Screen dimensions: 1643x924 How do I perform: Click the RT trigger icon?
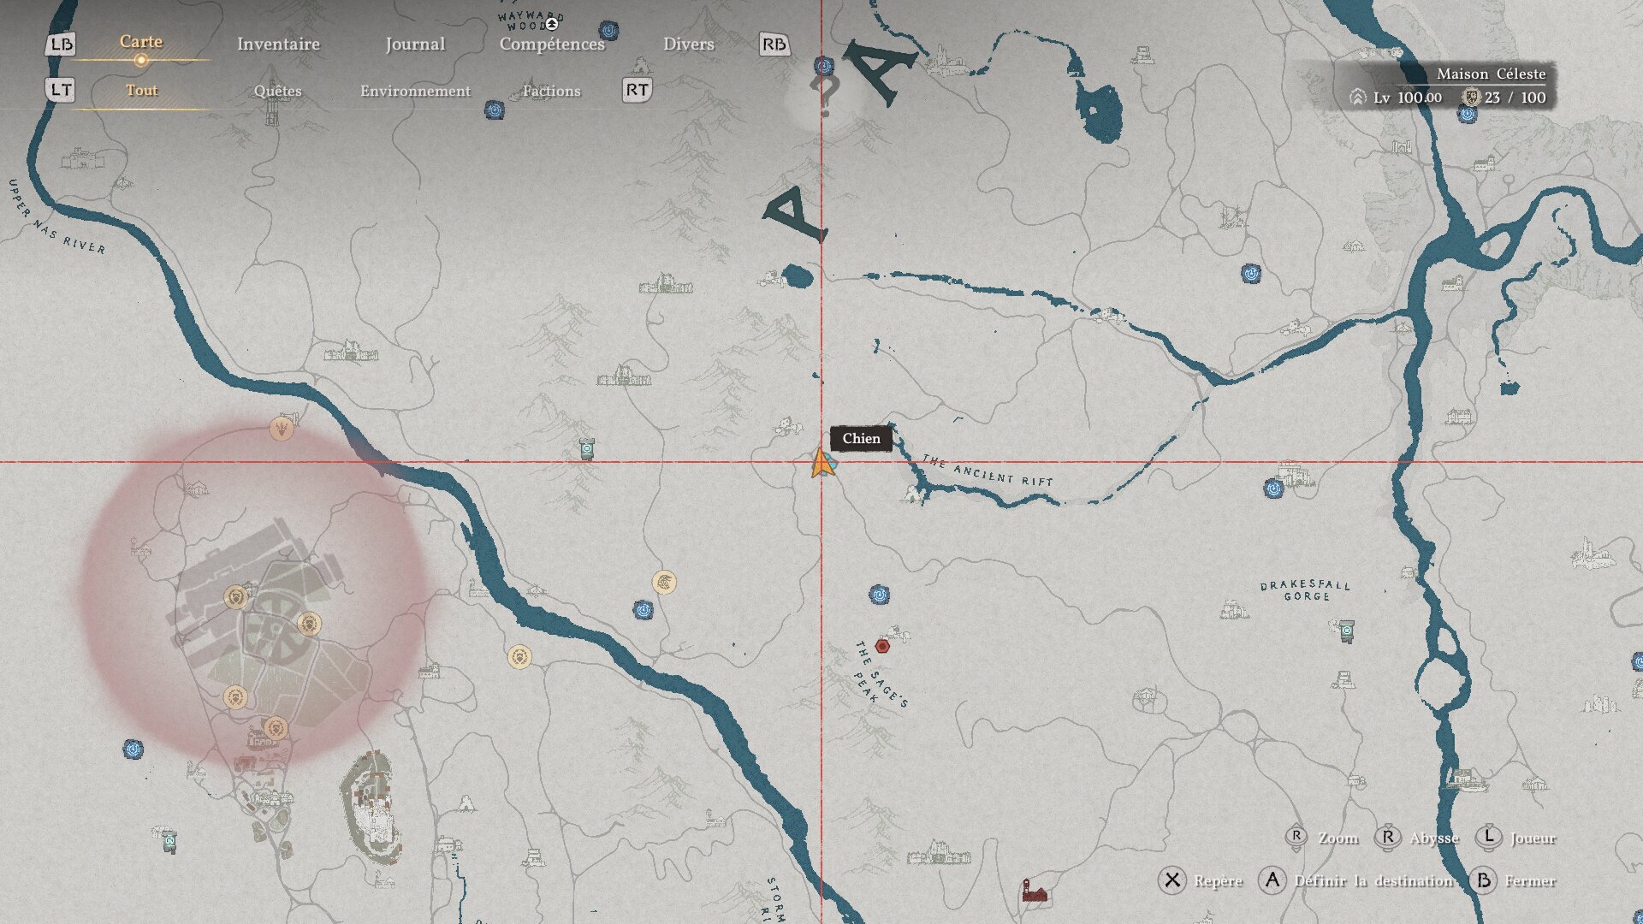coord(637,90)
